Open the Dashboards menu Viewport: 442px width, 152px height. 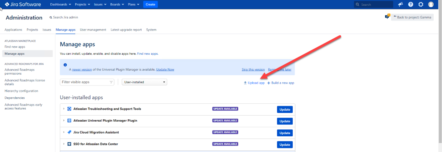(x=61, y=4)
